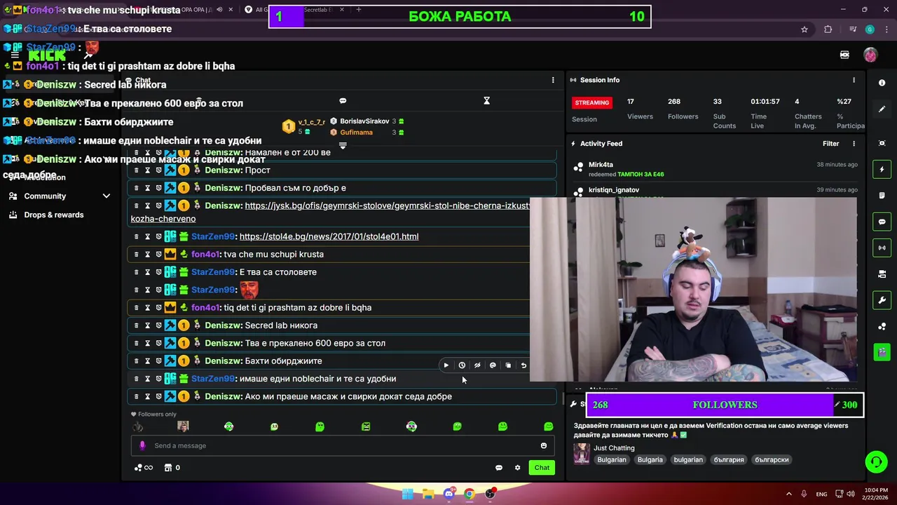Open a new browser tab with plus
897x505 pixels.
click(x=359, y=10)
